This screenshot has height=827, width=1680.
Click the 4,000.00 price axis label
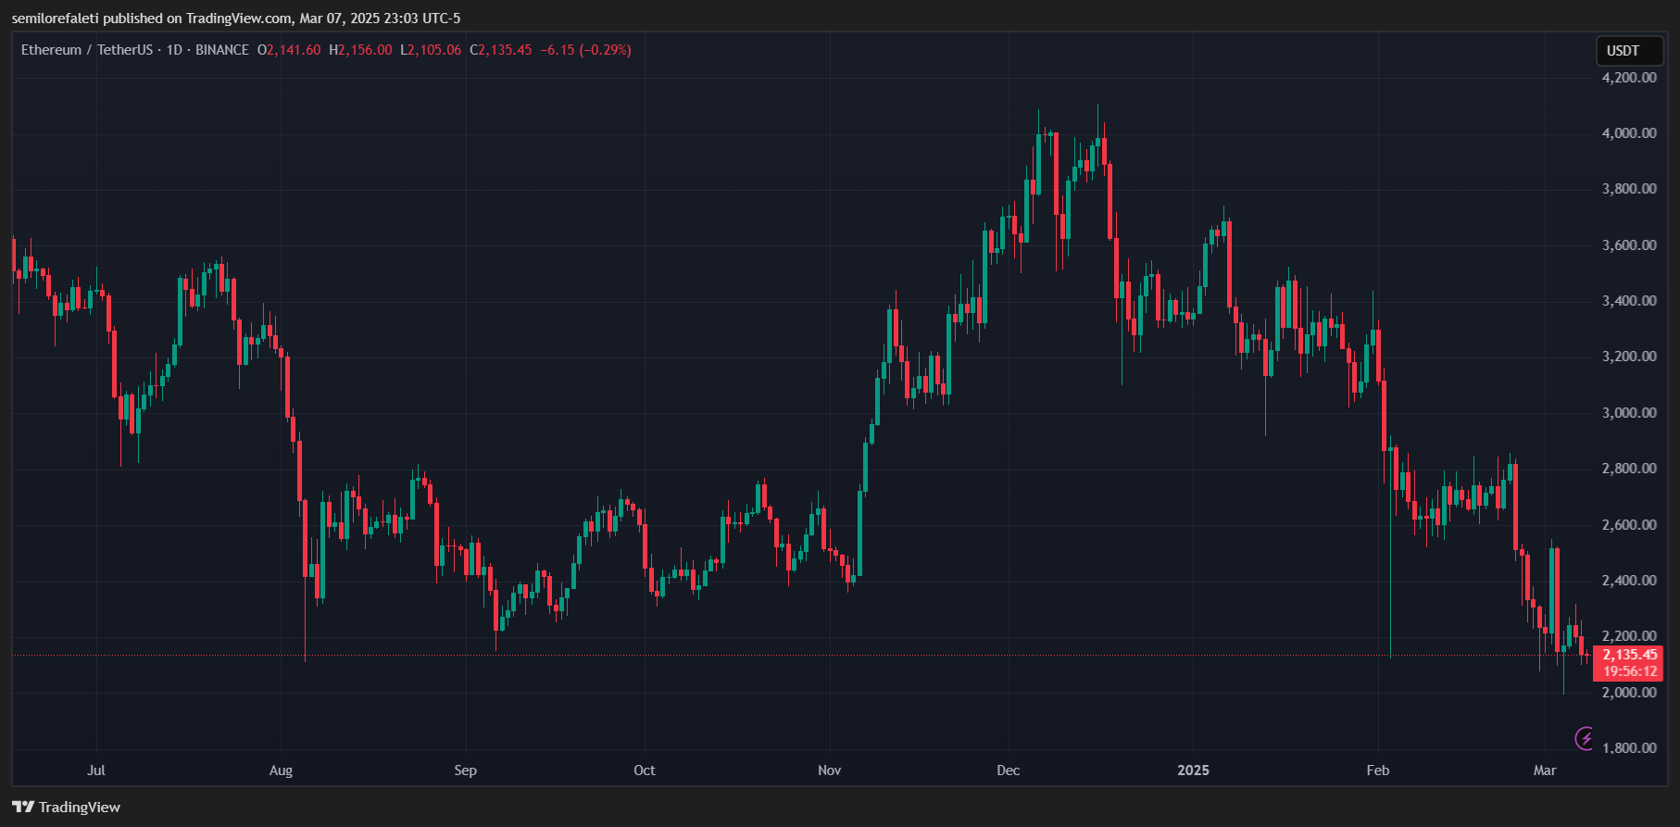point(1629,133)
